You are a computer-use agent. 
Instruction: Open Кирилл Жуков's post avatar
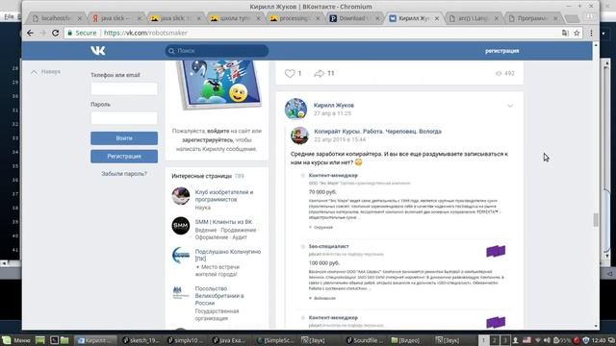point(295,109)
